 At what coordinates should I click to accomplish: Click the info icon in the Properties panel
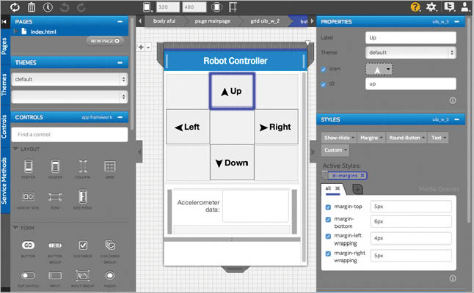tap(453, 100)
